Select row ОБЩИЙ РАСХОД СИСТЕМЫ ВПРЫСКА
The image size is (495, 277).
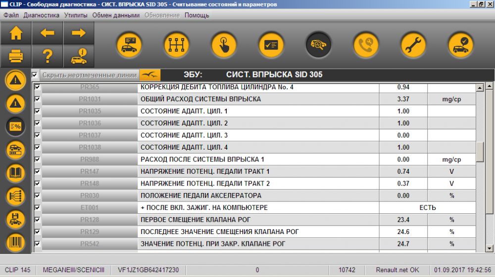[258, 99]
